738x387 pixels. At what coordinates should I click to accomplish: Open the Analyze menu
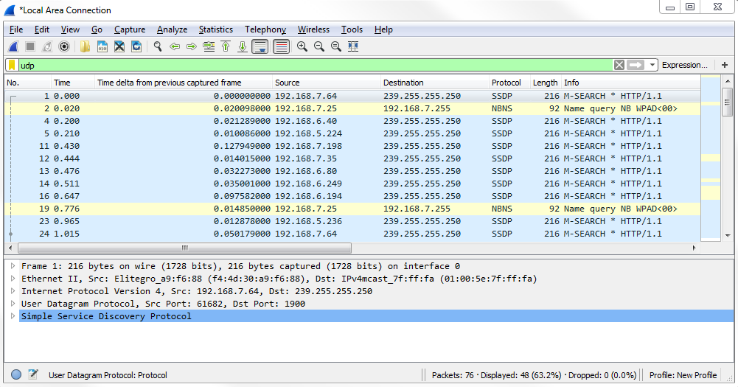(172, 29)
